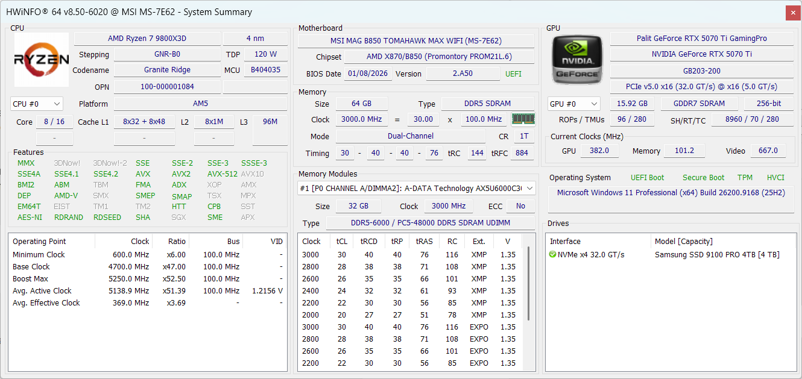Click the PCIe v5.0 x16 link field
802x379 pixels.
click(x=702, y=87)
